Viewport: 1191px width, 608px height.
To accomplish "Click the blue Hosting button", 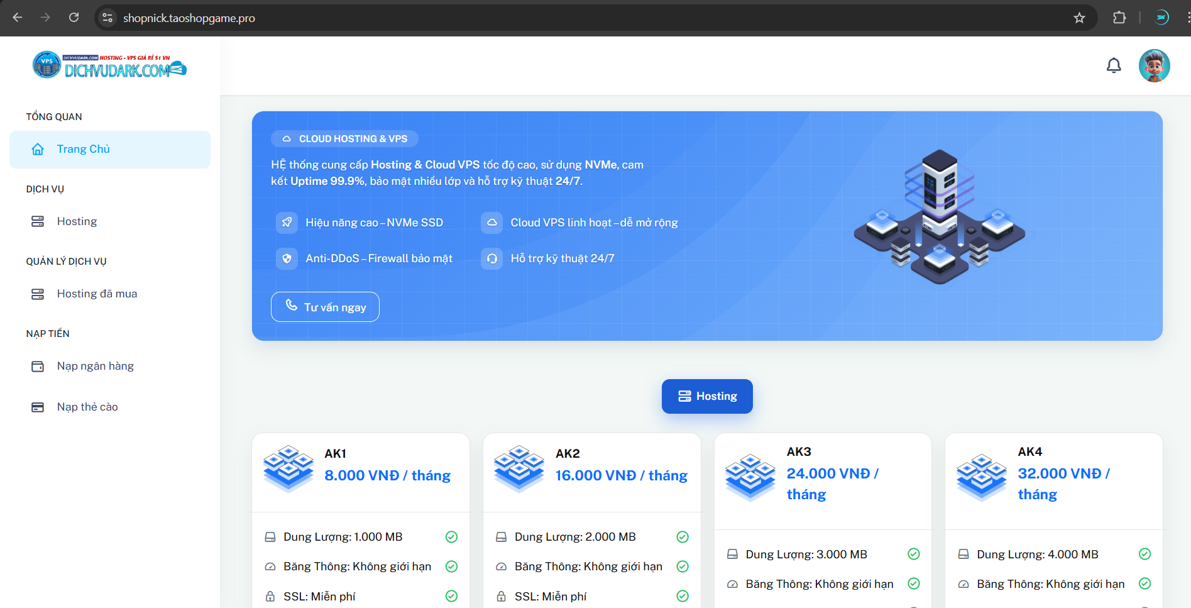I will click(x=706, y=396).
